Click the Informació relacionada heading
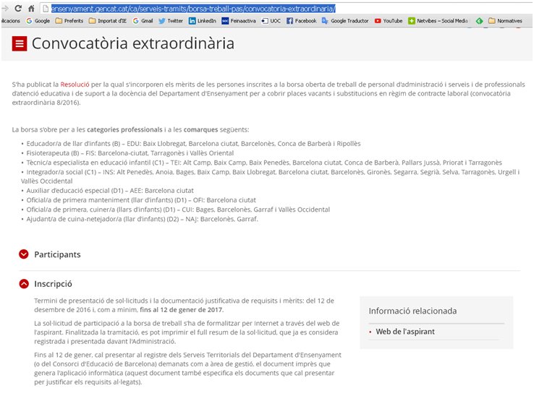 pos(412,311)
